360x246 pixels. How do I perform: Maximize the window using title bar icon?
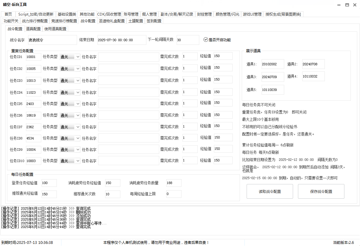(x=347, y=5)
